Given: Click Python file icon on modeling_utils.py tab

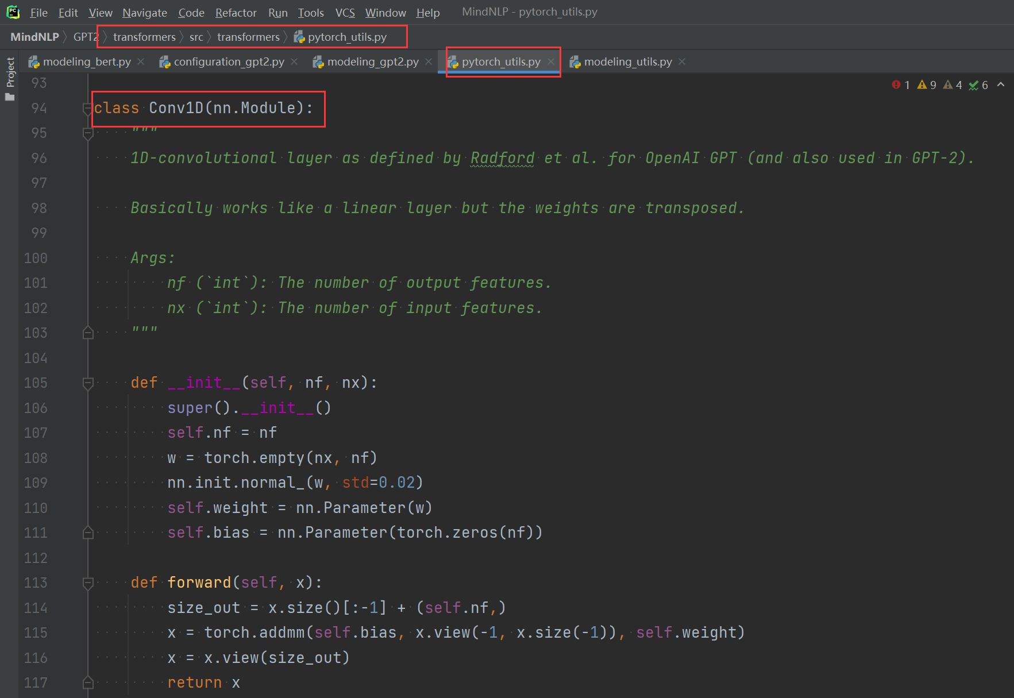Looking at the screenshot, I should [575, 62].
